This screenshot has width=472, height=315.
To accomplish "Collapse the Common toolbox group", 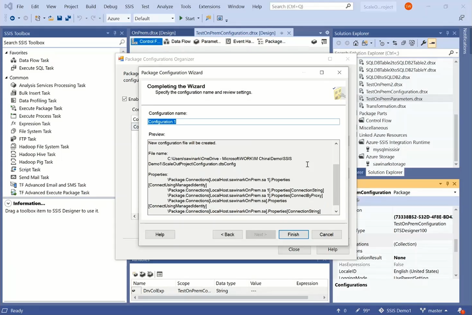I will tap(6, 78).
